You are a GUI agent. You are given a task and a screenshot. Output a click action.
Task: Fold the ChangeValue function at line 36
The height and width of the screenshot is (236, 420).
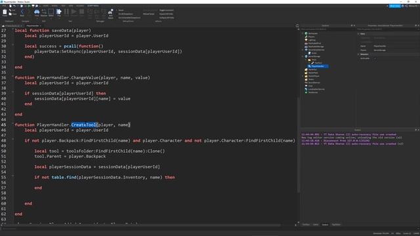(x=12, y=76)
